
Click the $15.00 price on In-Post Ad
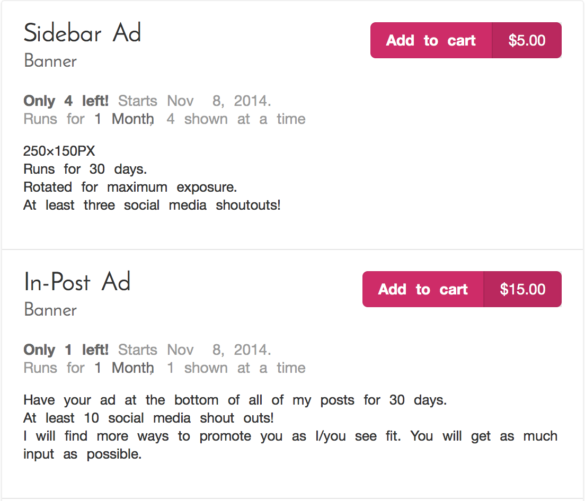[x=522, y=289]
